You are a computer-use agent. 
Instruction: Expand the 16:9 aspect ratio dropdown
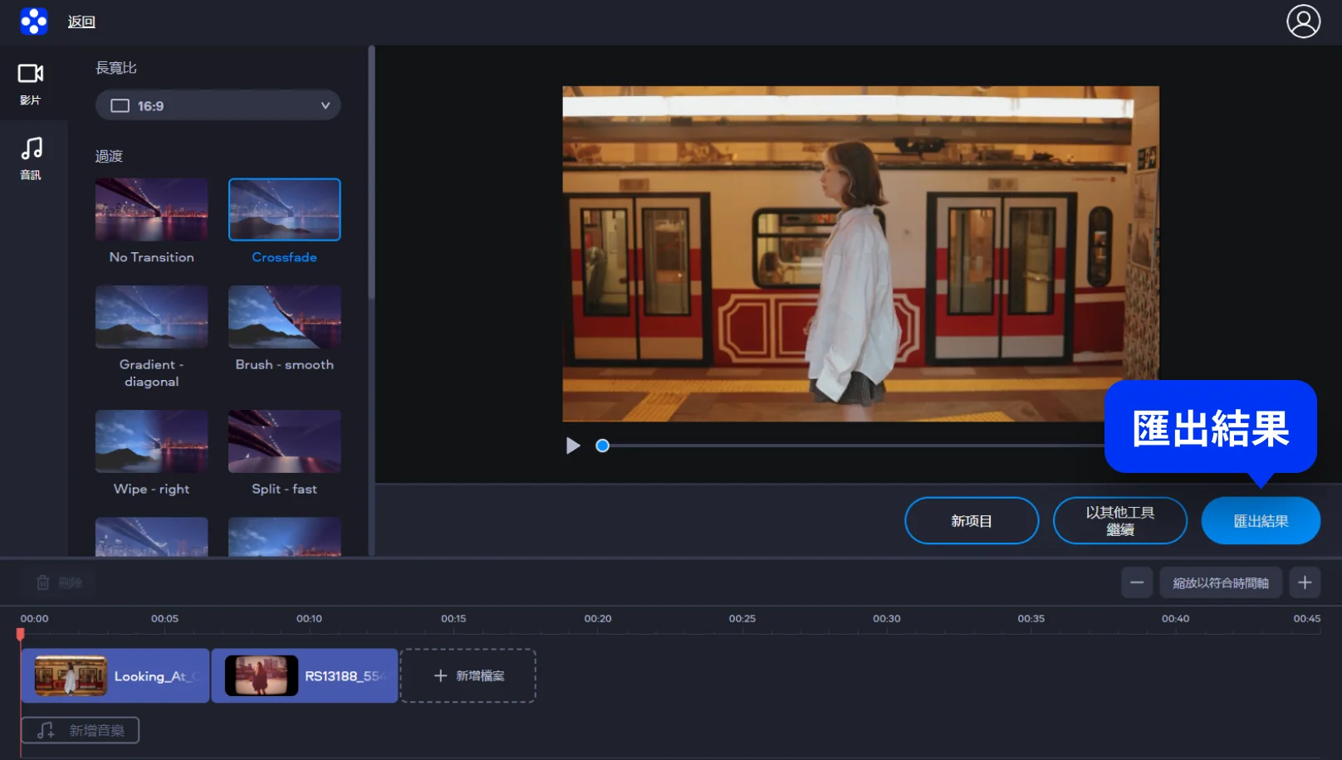[x=218, y=105]
